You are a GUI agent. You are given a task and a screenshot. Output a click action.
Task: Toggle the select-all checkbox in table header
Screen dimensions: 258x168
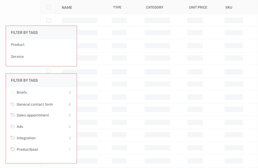click(x=49, y=7)
